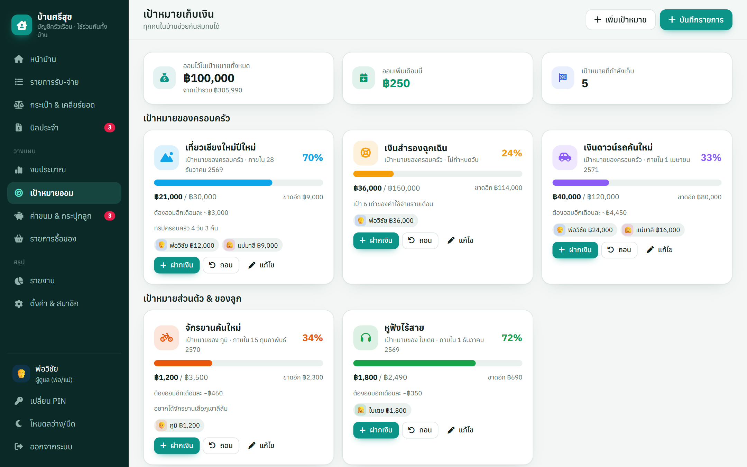The image size is (747, 467).
Task: Click the bicycle icon of จักรยานคันใหม่ goal
Action: click(x=167, y=338)
